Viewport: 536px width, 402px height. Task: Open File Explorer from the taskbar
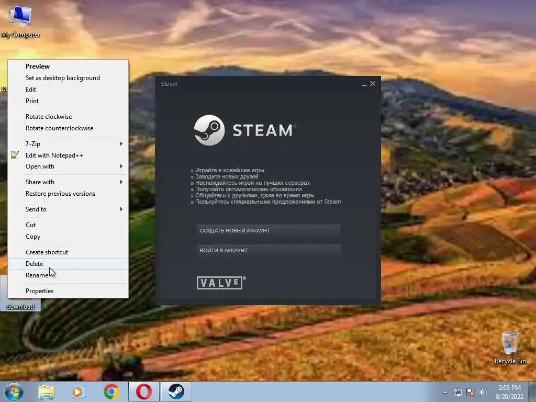pyautogui.click(x=47, y=392)
